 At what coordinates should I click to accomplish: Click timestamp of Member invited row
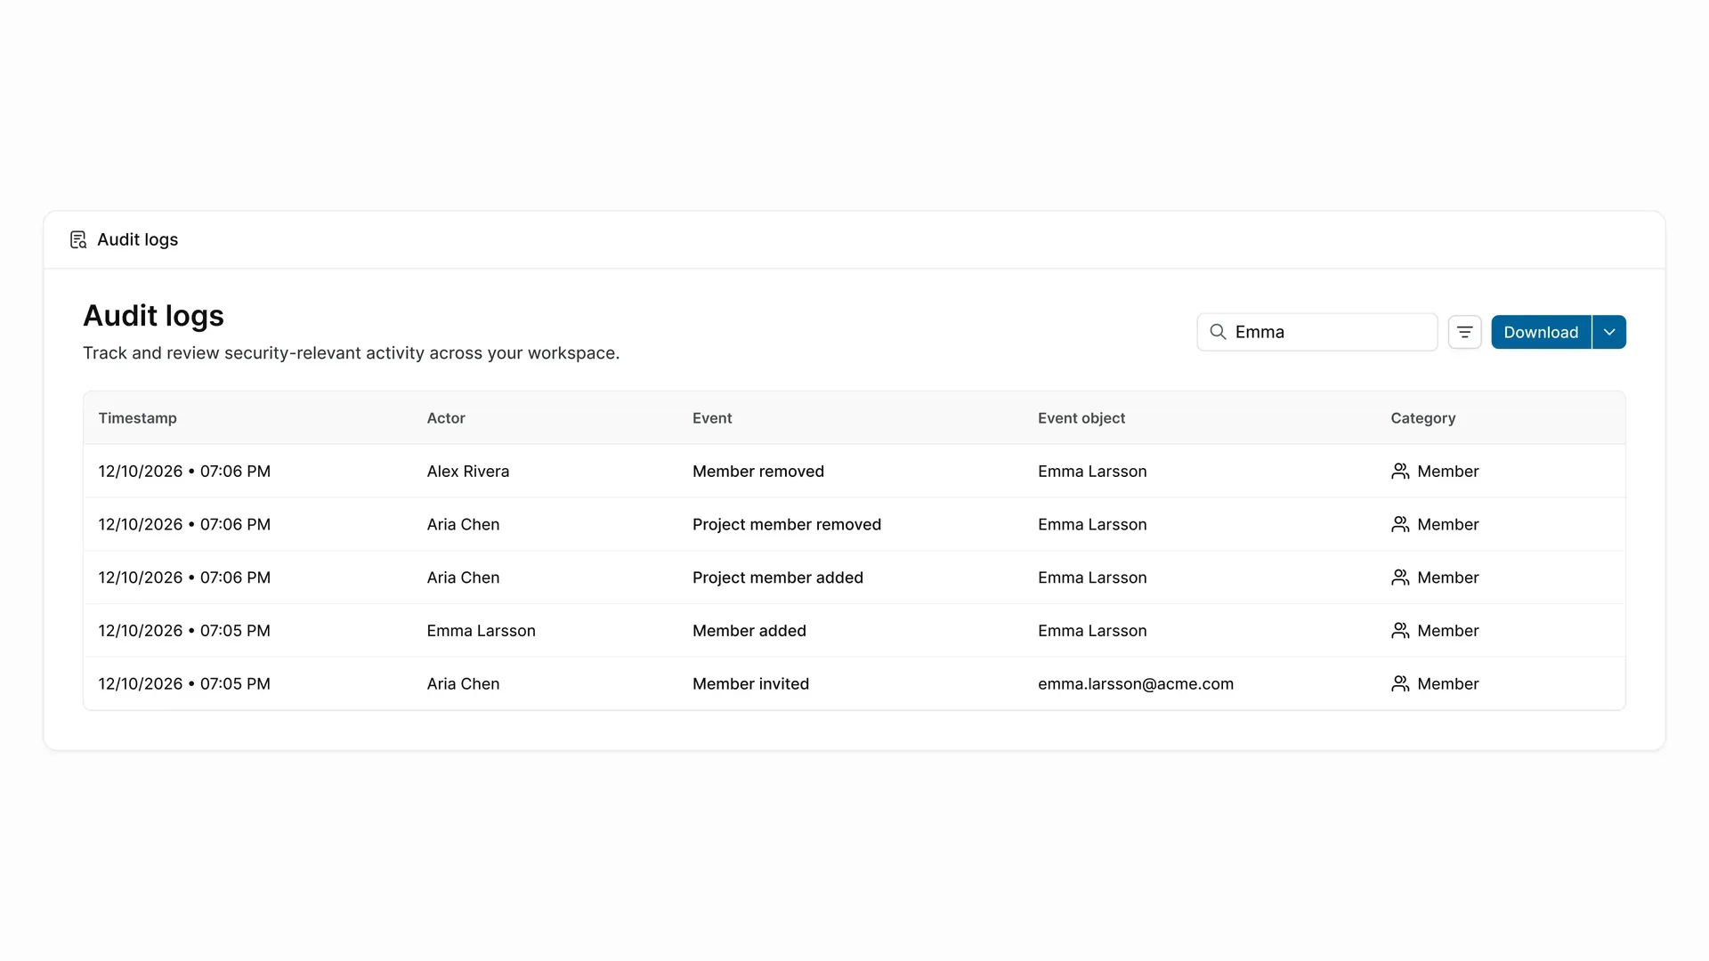click(184, 684)
